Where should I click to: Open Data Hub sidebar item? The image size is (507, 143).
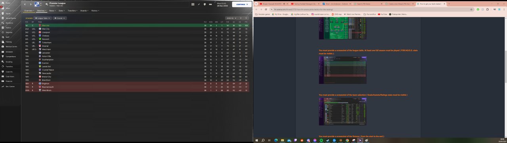click(x=9, y=32)
